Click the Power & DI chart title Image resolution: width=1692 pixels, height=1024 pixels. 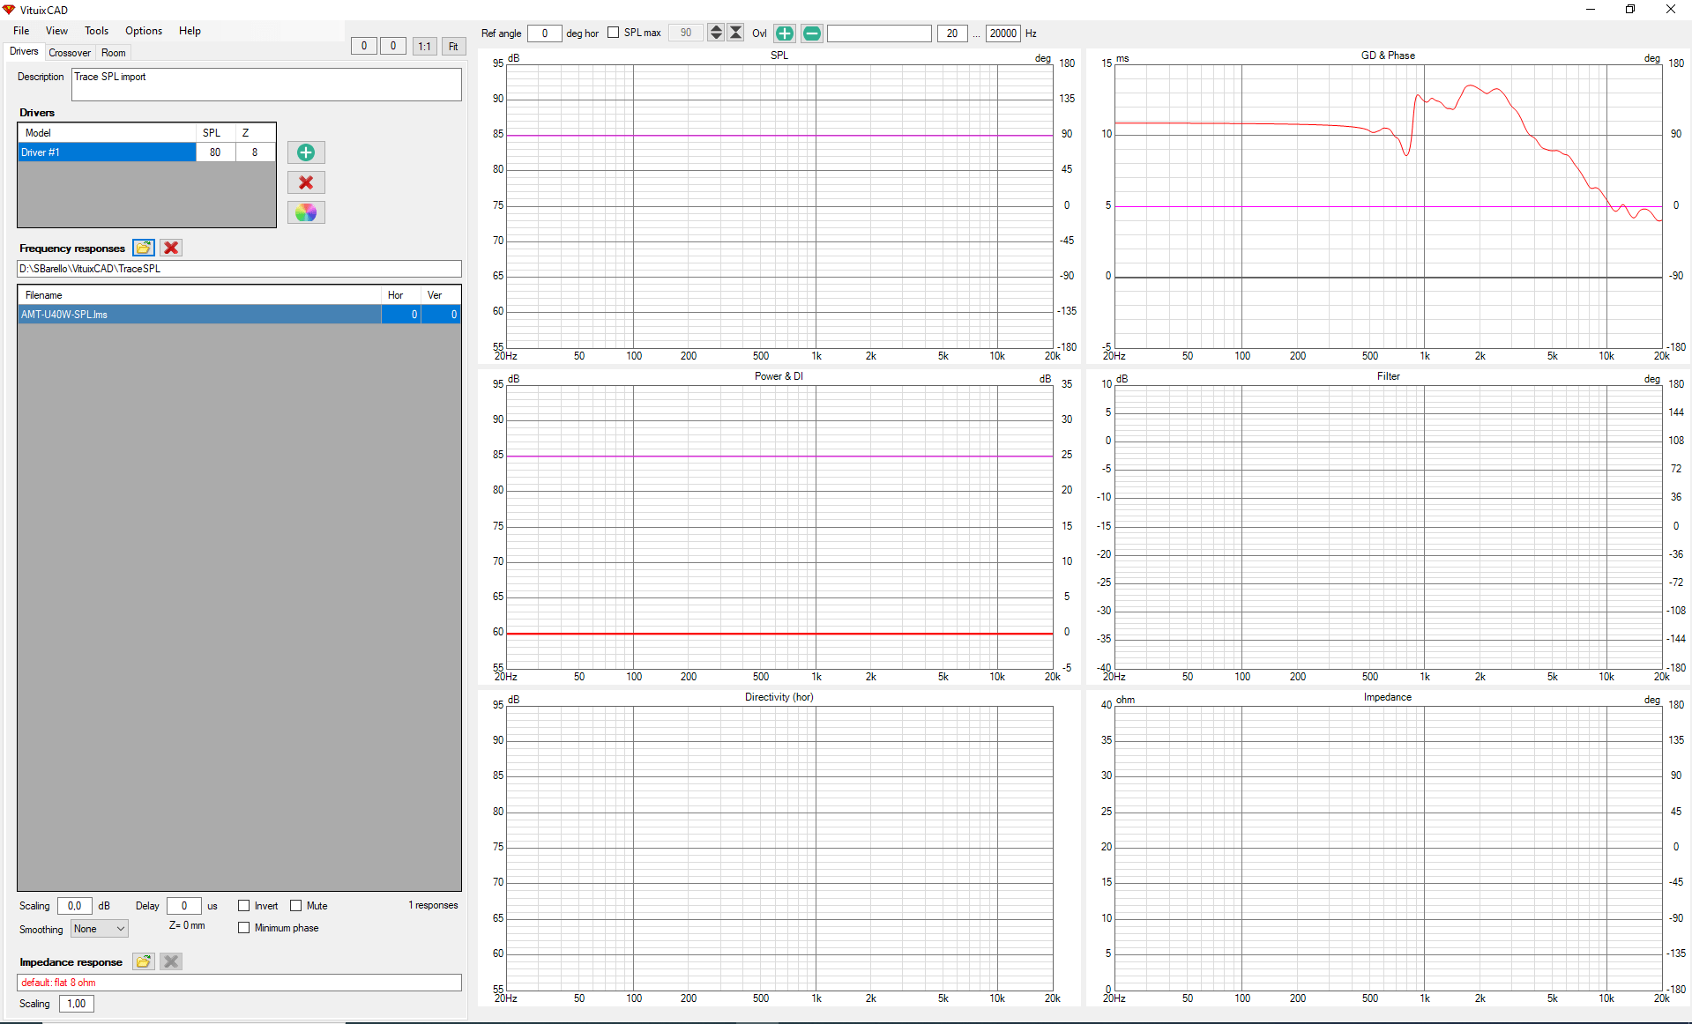[x=779, y=376]
